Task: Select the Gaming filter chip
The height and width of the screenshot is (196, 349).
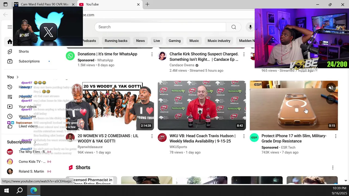Action: 174,41
